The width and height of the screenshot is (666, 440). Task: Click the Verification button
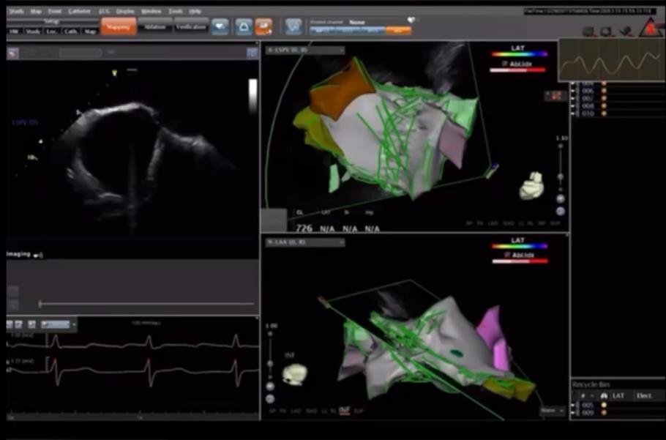point(192,27)
